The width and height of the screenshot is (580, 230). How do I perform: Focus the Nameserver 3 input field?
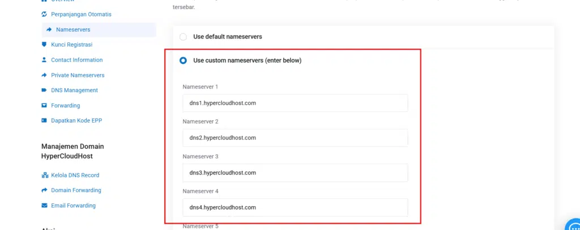295,173
